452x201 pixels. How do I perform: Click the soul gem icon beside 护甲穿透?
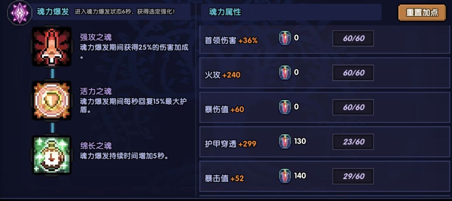pos(285,142)
